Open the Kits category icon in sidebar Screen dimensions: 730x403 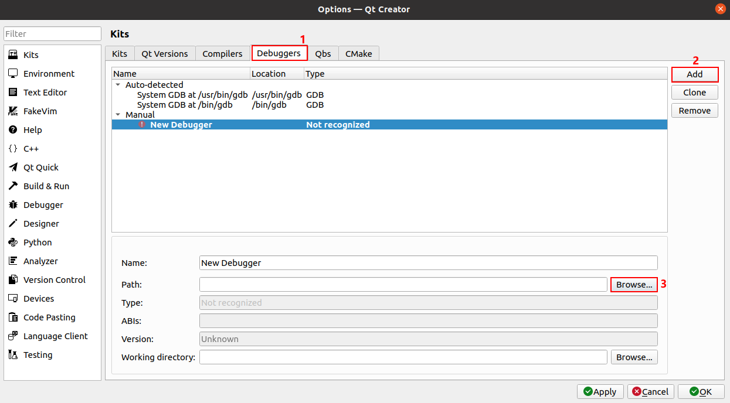(x=13, y=55)
